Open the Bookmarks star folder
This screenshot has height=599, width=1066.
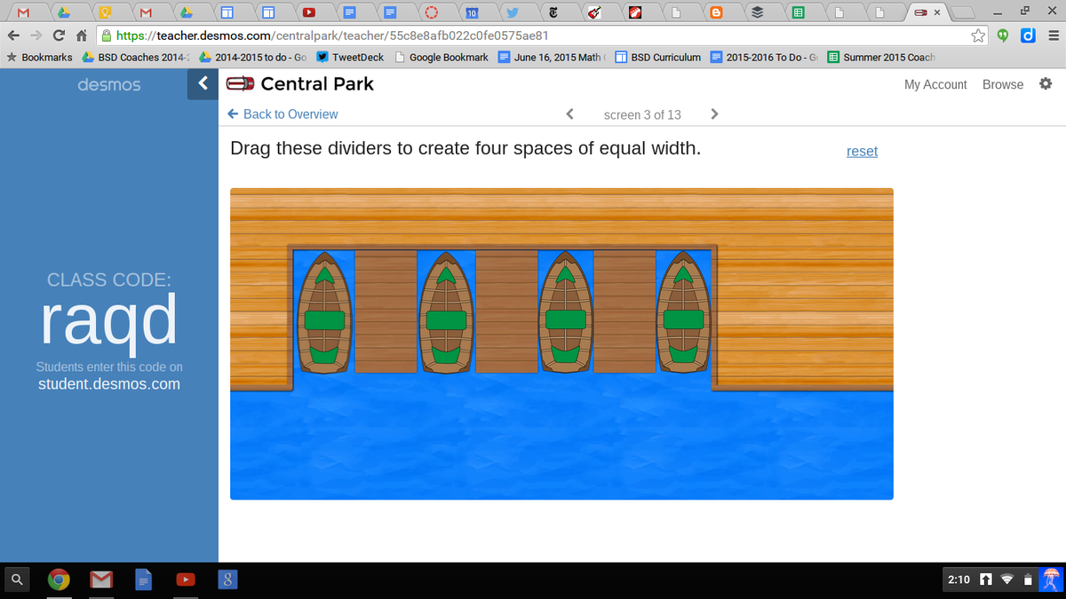click(39, 57)
